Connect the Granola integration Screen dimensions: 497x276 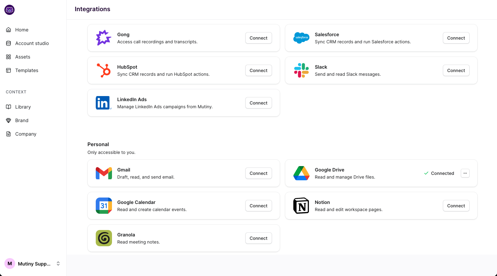pyautogui.click(x=258, y=238)
